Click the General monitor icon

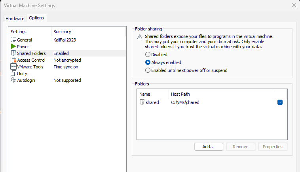coord(13,40)
